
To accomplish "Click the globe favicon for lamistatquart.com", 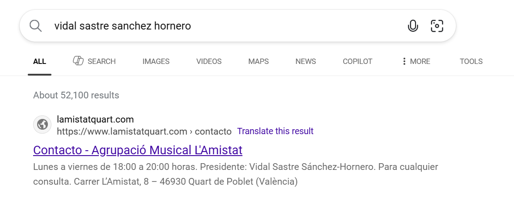I will pos(42,124).
